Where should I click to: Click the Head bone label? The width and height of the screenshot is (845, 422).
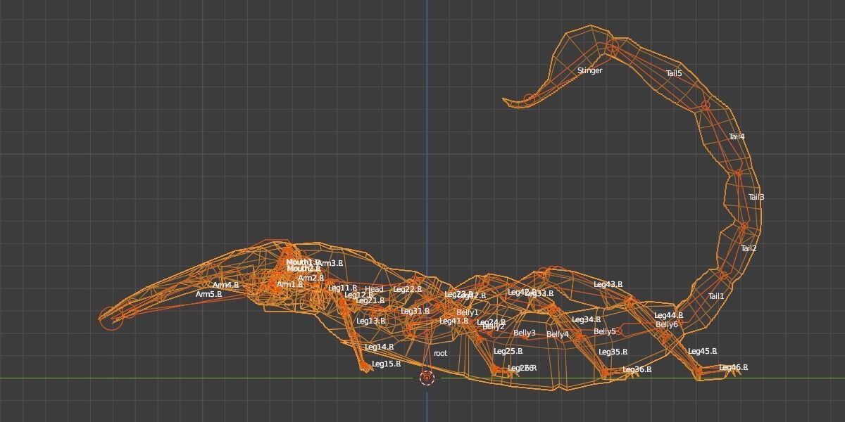(x=374, y=289)
